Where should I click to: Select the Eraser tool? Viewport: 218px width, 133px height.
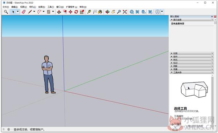click(24, 12)
